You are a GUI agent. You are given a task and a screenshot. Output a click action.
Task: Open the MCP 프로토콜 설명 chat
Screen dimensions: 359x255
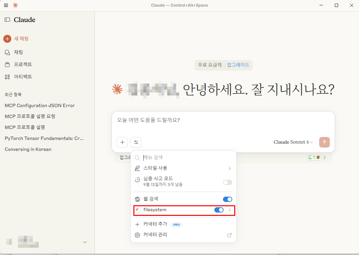click(x=25, y=127)
